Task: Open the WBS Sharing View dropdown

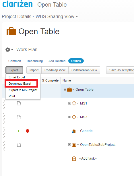Action: (x=57, y=16)
